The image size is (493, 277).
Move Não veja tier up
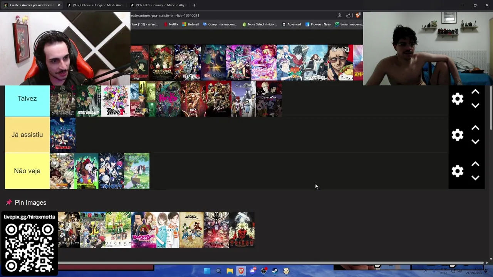pyautogui.click(x=475, y=164)
